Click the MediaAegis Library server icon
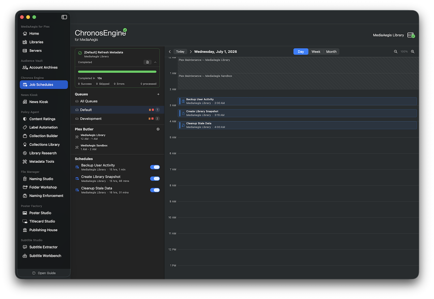The height and width of the screenshot is (299, 434). point(411,35)
